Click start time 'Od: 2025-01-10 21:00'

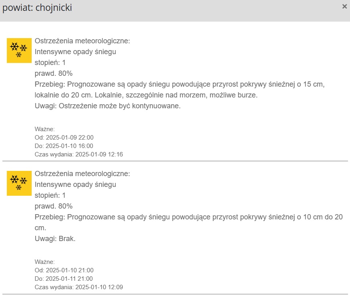(x=64, y=270)
